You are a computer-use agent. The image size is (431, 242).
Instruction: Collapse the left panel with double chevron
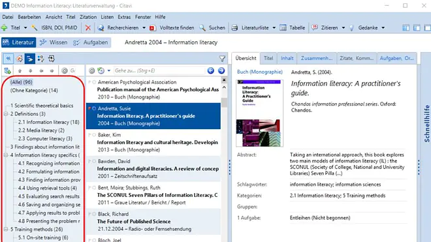8,59
